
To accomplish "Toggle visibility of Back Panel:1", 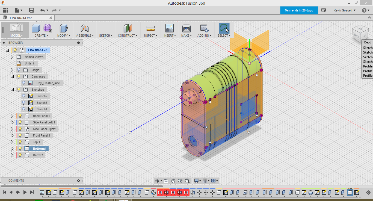I will click(20, 116).
